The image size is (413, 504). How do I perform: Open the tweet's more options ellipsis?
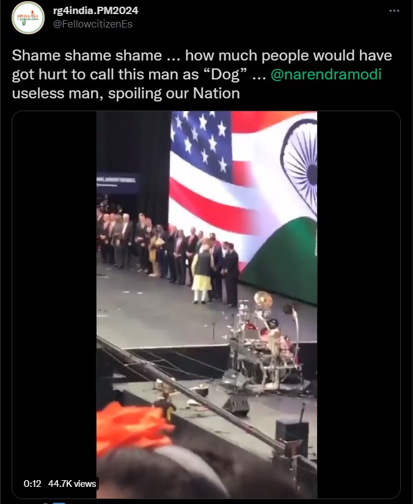[394, 10]
